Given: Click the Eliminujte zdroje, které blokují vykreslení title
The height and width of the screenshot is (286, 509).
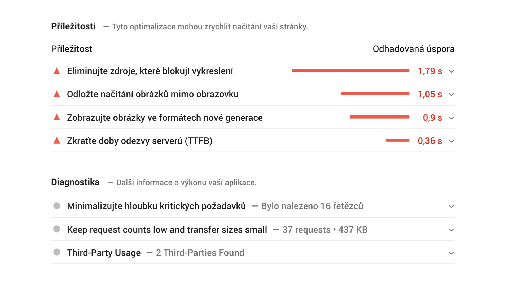Looking at the screenshot, I should 150,71.
